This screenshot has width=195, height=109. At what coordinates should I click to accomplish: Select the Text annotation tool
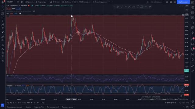pyautogui.click(x=3, y=21)
